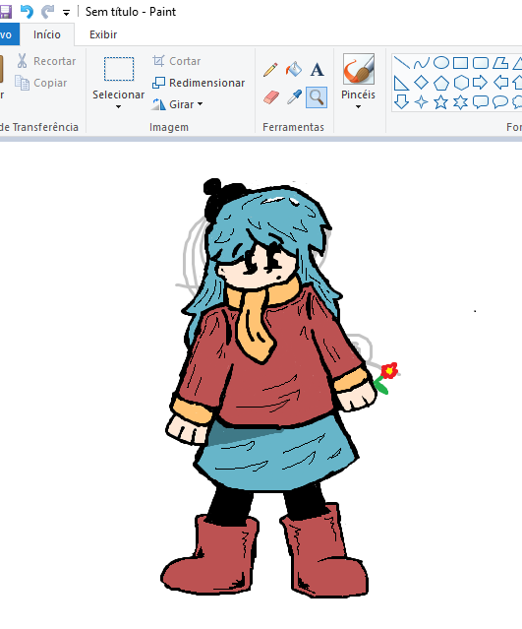Select the Five-point star shape
Viewport: 522px width, 629px height.
441,102
